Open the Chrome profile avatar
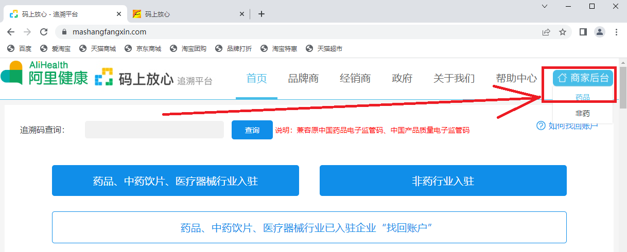 (600, 32)
